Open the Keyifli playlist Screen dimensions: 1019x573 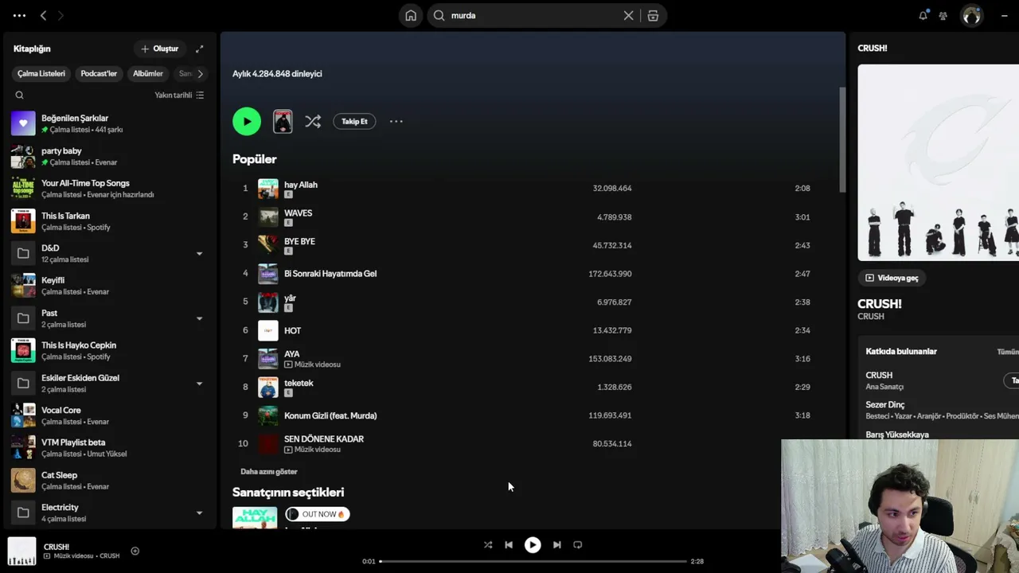pos(110,286)
